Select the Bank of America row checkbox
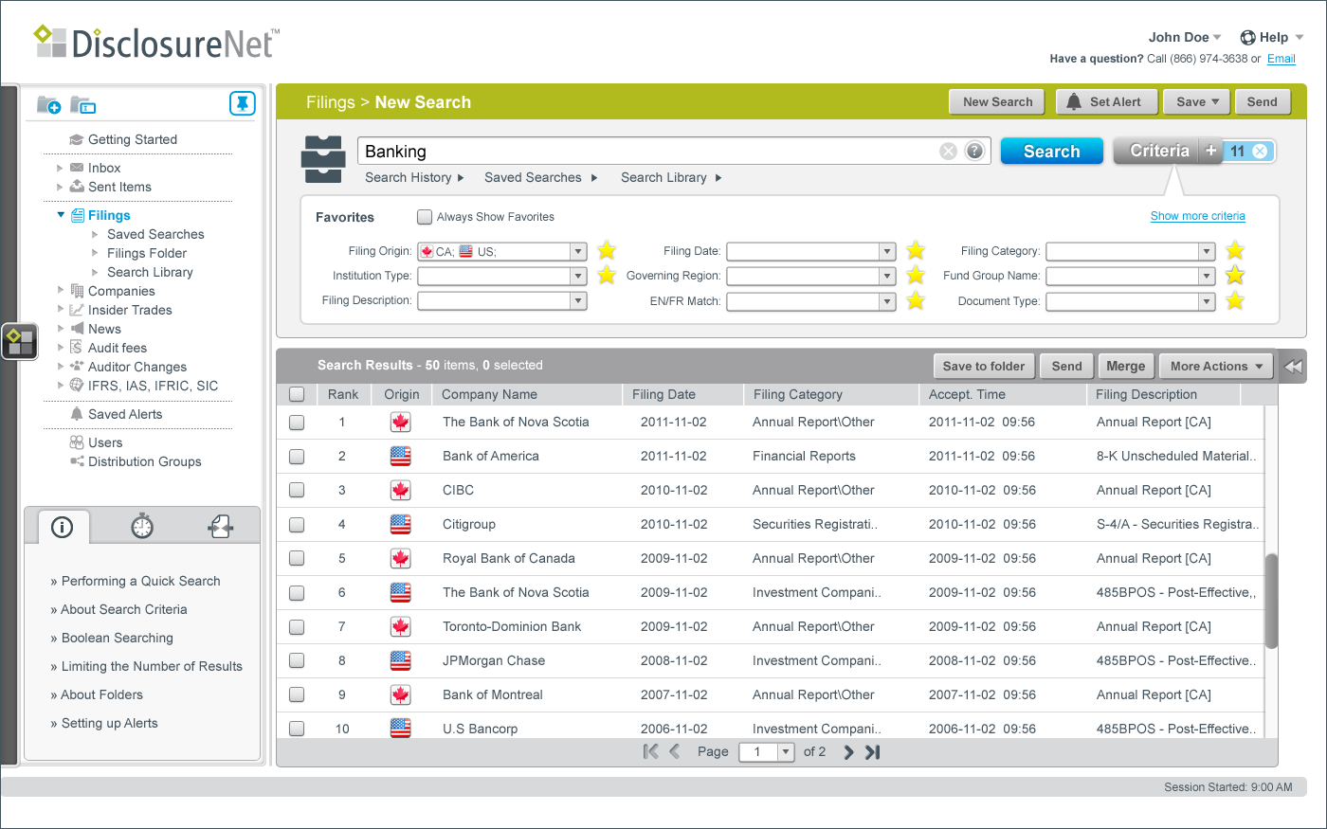The height and width of the screenshot is (829, 1327). pos(297,457)
